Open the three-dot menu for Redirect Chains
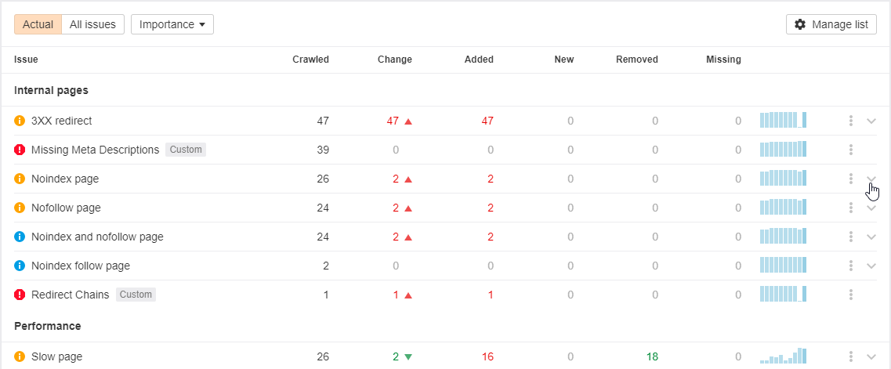The width and height of the screenshot is (891, 369). pyautogui.click(x=851, y=294)
